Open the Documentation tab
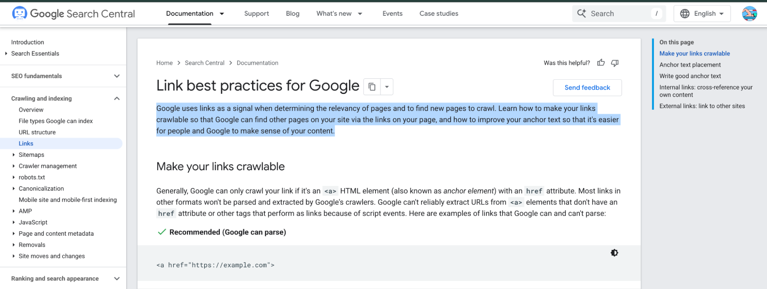 click(x=190, y=13)
